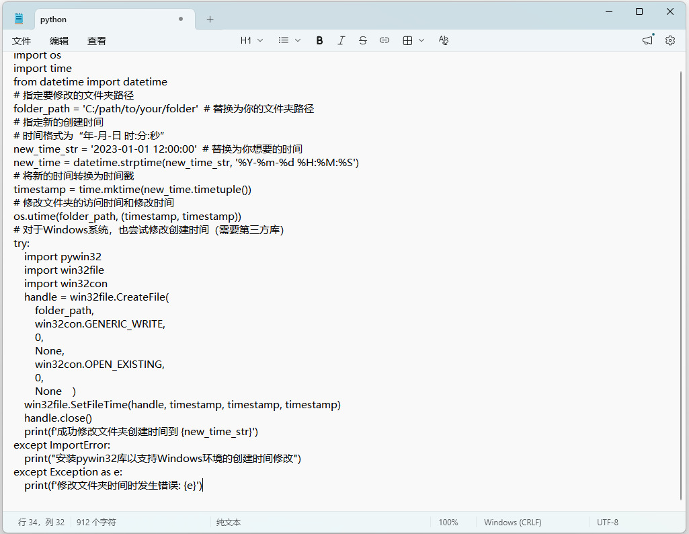689x534 pixels.
Task: Click the comment # 指定要修改的文件夹路径
Action: coord(74,96)
